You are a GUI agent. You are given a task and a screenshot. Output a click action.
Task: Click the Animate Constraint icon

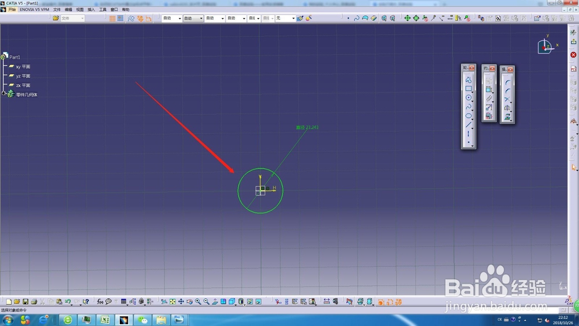point(489,107)
